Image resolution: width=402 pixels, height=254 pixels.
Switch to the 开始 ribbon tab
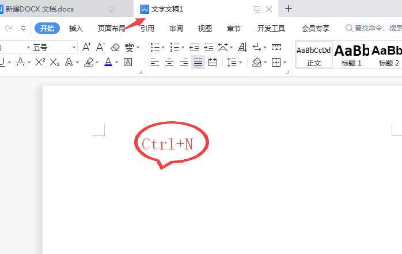pos(47,28)
